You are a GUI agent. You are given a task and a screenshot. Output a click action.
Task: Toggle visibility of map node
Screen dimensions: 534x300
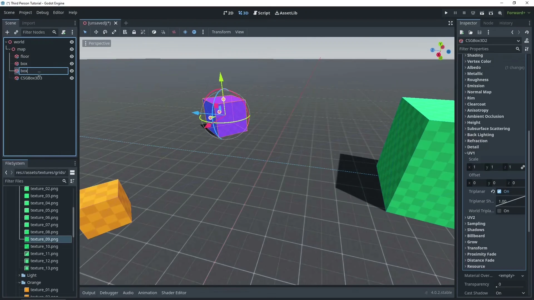click(72, 49)
